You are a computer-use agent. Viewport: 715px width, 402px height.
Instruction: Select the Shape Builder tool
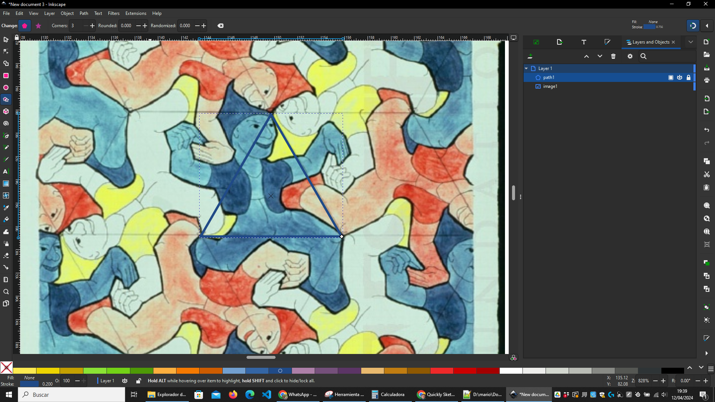[6, 64]
